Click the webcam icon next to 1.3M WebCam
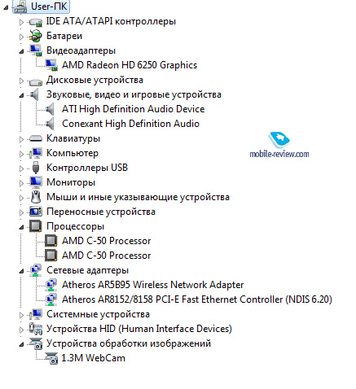The width and height of the screenshot is (356, 389). (x=51, y=358)
